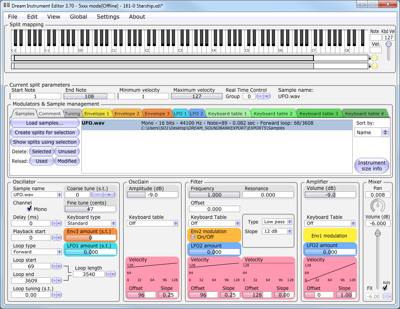Click the Instrument size info button
The width and height of the screenshot is (400, 309).
coord(372,166)
